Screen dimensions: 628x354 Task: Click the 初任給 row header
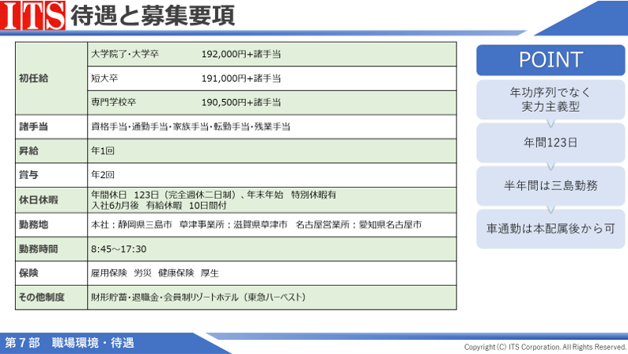tap(51, 78)
